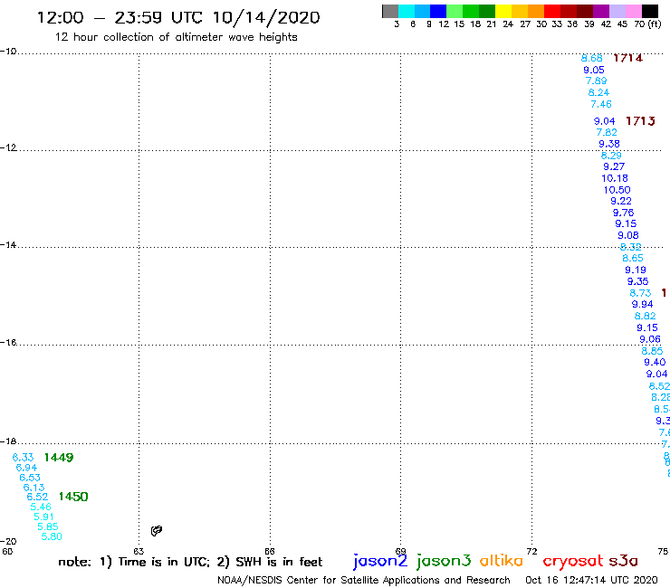Click the wave height value 10.50
The height and width of the screenshot is (588, 670).
(x=617, y=190)
